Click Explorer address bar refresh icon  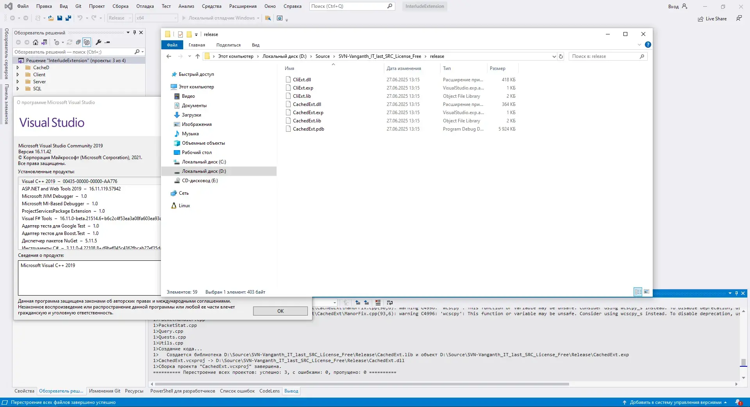(x=561, y=56)
